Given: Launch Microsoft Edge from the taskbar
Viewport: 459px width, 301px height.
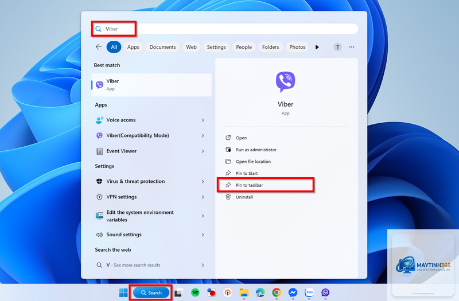Looking at the screenshot, I should click(x=260, y=292).
